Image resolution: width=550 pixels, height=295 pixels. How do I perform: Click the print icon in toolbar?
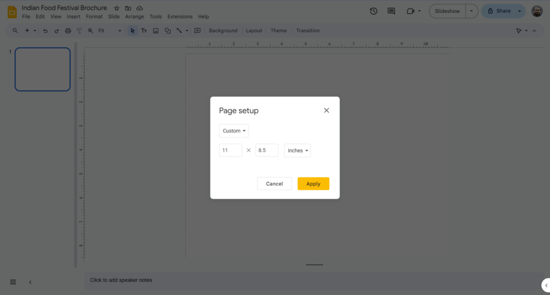pos(68,31)
